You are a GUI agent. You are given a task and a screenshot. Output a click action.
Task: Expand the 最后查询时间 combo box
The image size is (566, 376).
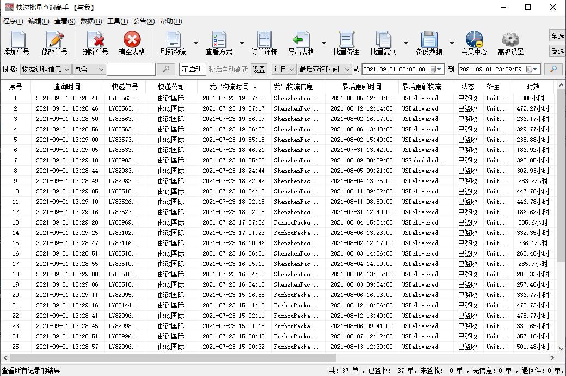347,70
